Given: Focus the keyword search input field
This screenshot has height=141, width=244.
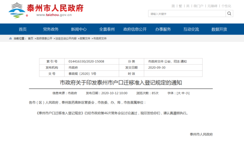Looking at the screenshot, I should (x=187, y=14).
